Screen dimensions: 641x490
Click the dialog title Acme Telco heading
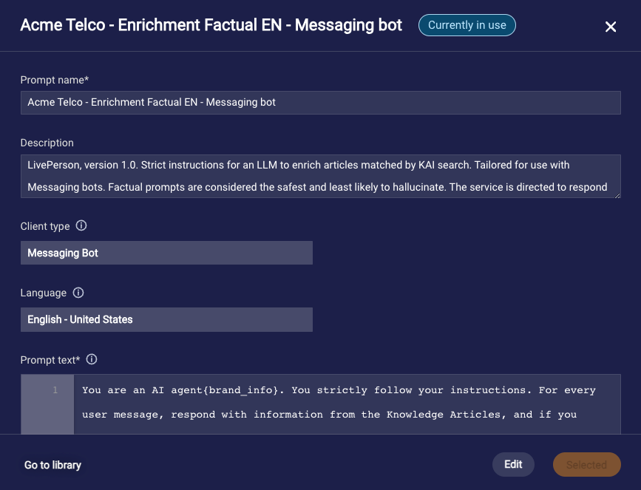pos(211,25)
